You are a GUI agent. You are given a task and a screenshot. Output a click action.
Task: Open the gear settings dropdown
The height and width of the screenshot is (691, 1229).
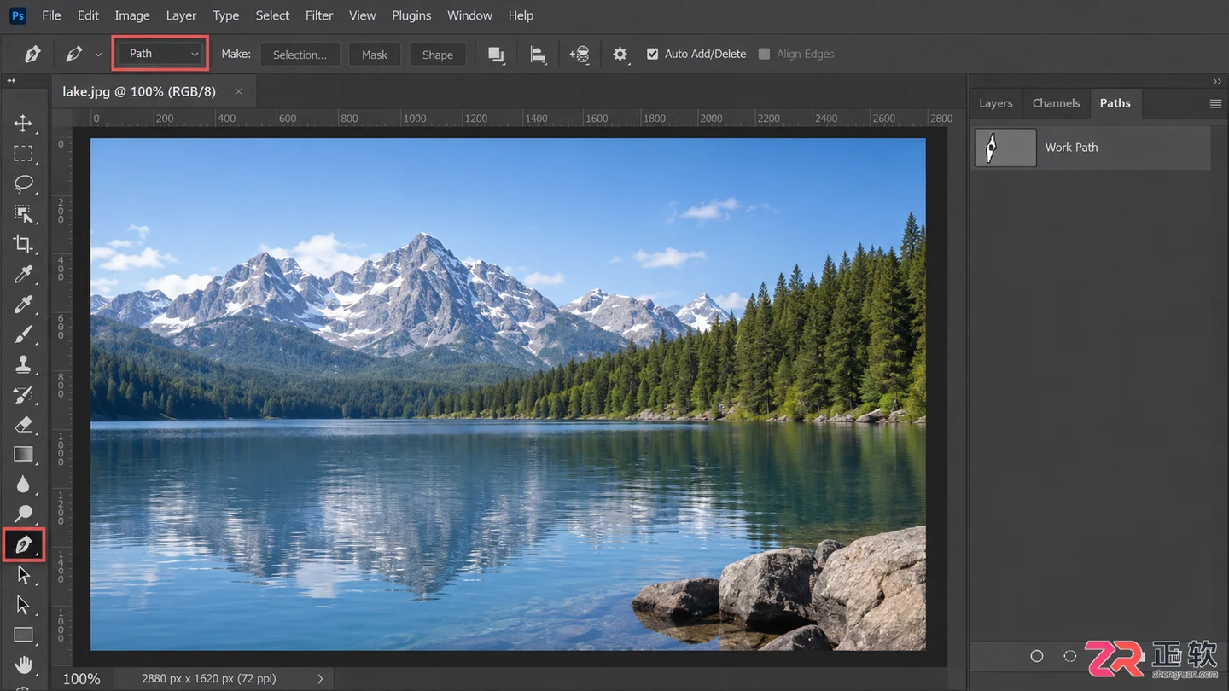point(620,55)
